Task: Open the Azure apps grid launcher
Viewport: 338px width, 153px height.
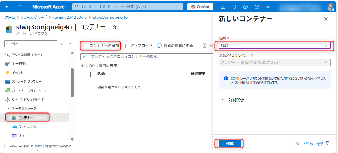Action: (7, 7)
